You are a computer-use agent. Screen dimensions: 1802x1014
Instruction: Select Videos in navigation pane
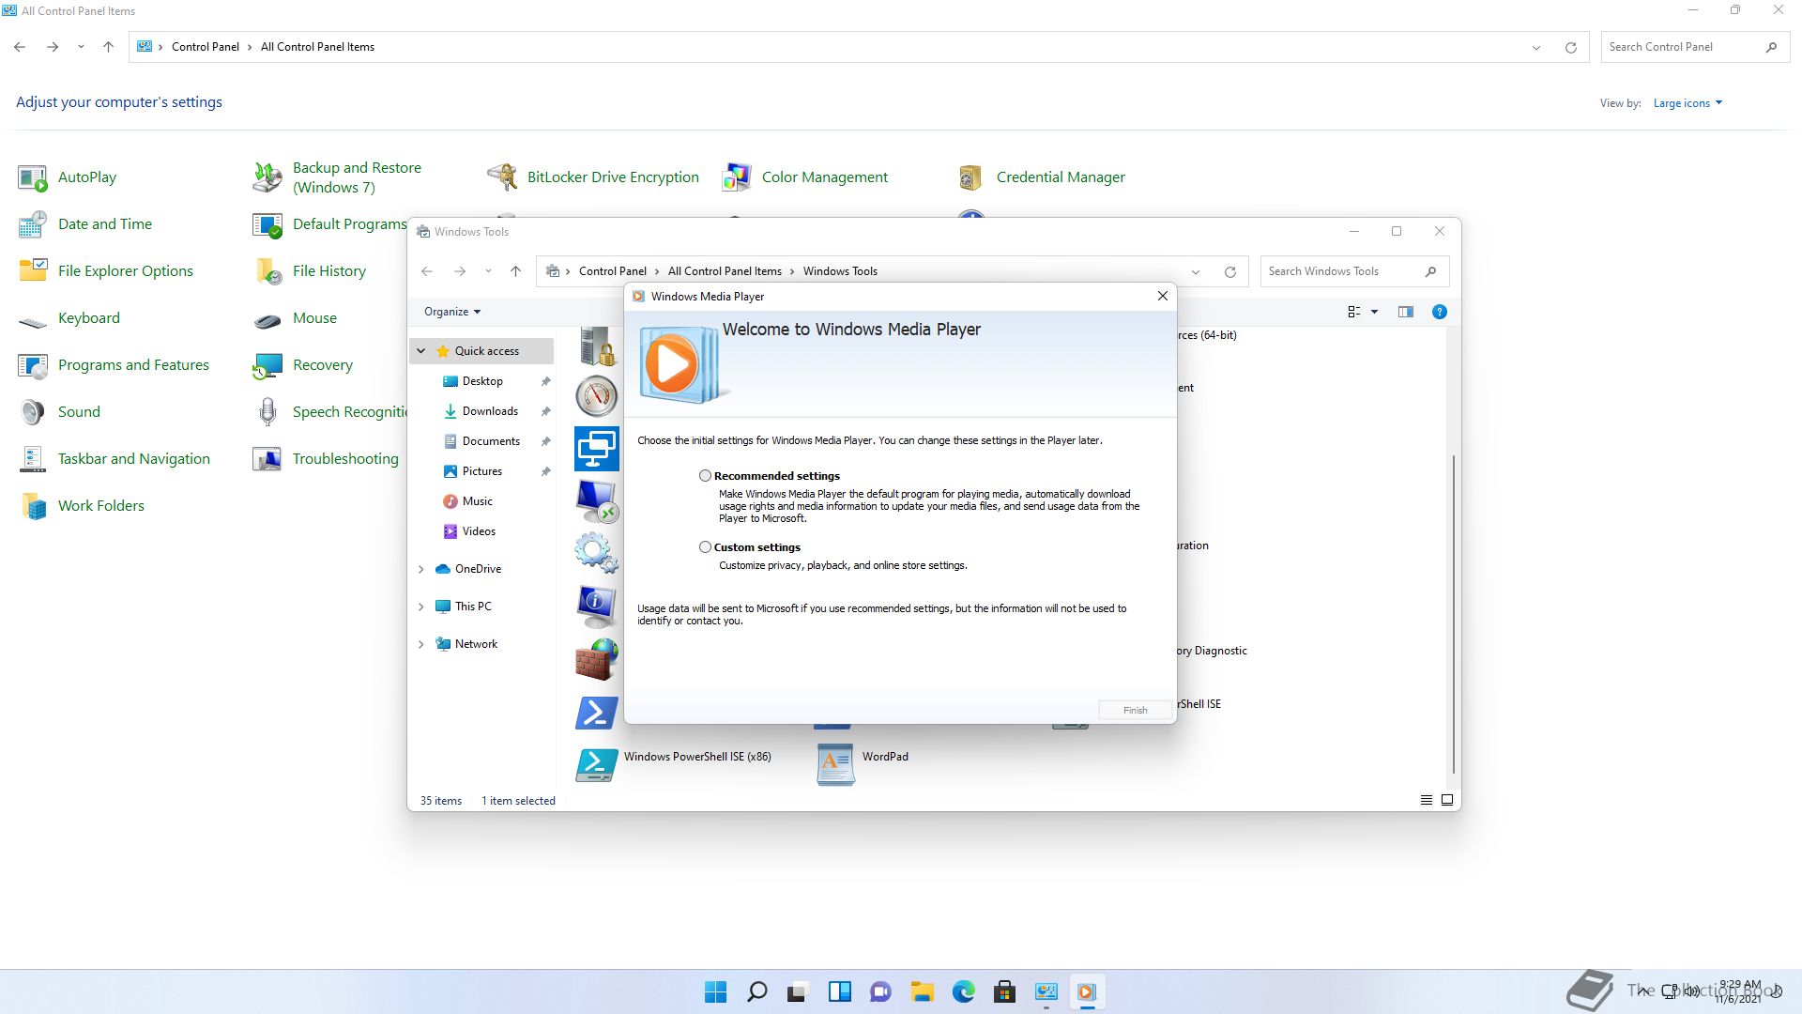479,531
